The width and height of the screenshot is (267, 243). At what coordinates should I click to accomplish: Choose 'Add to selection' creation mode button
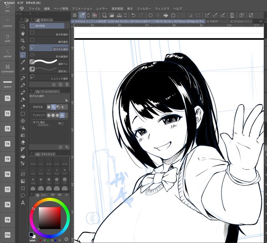pyautogui.click(x=53, y=107)
